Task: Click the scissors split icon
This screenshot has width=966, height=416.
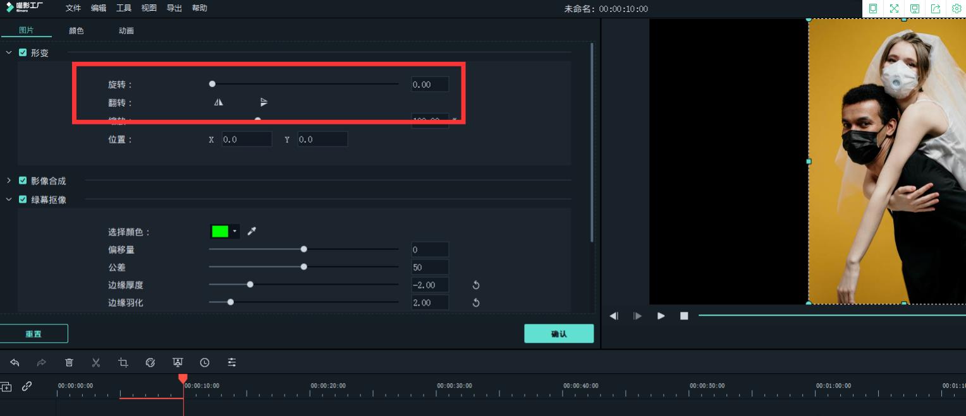Action: tap(96, 362)
